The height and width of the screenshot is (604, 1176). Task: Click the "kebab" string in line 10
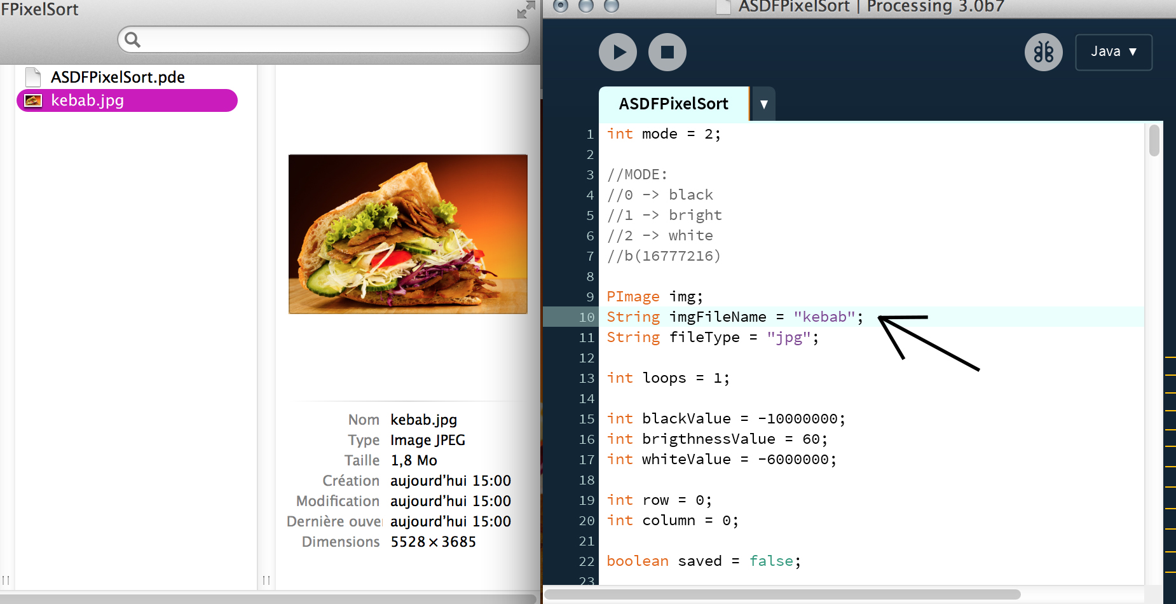click(824, 317)
